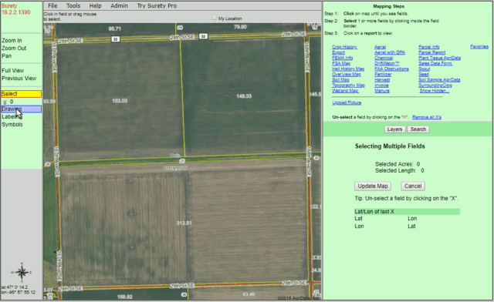Open the DriftWatch link
Screen dimensions: 494x302
point(387,63)
